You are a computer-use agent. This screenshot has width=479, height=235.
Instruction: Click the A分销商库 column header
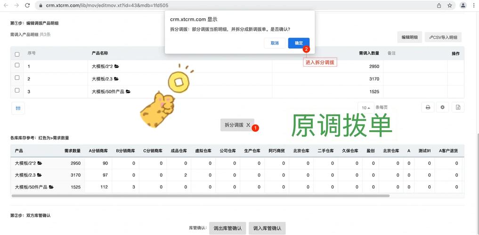tap(98, 151)
